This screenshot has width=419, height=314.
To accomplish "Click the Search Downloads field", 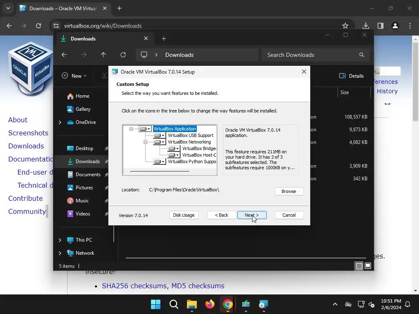I will pos(315,55).
